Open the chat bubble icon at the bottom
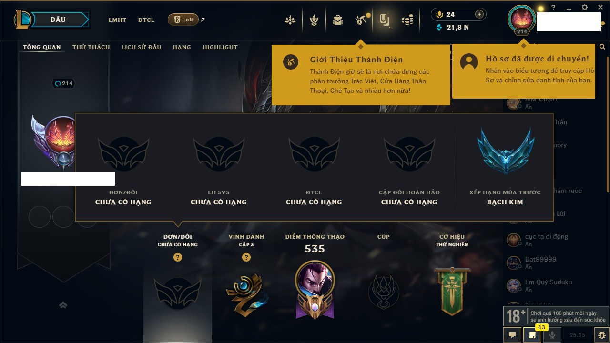 (x=512, y=335)
